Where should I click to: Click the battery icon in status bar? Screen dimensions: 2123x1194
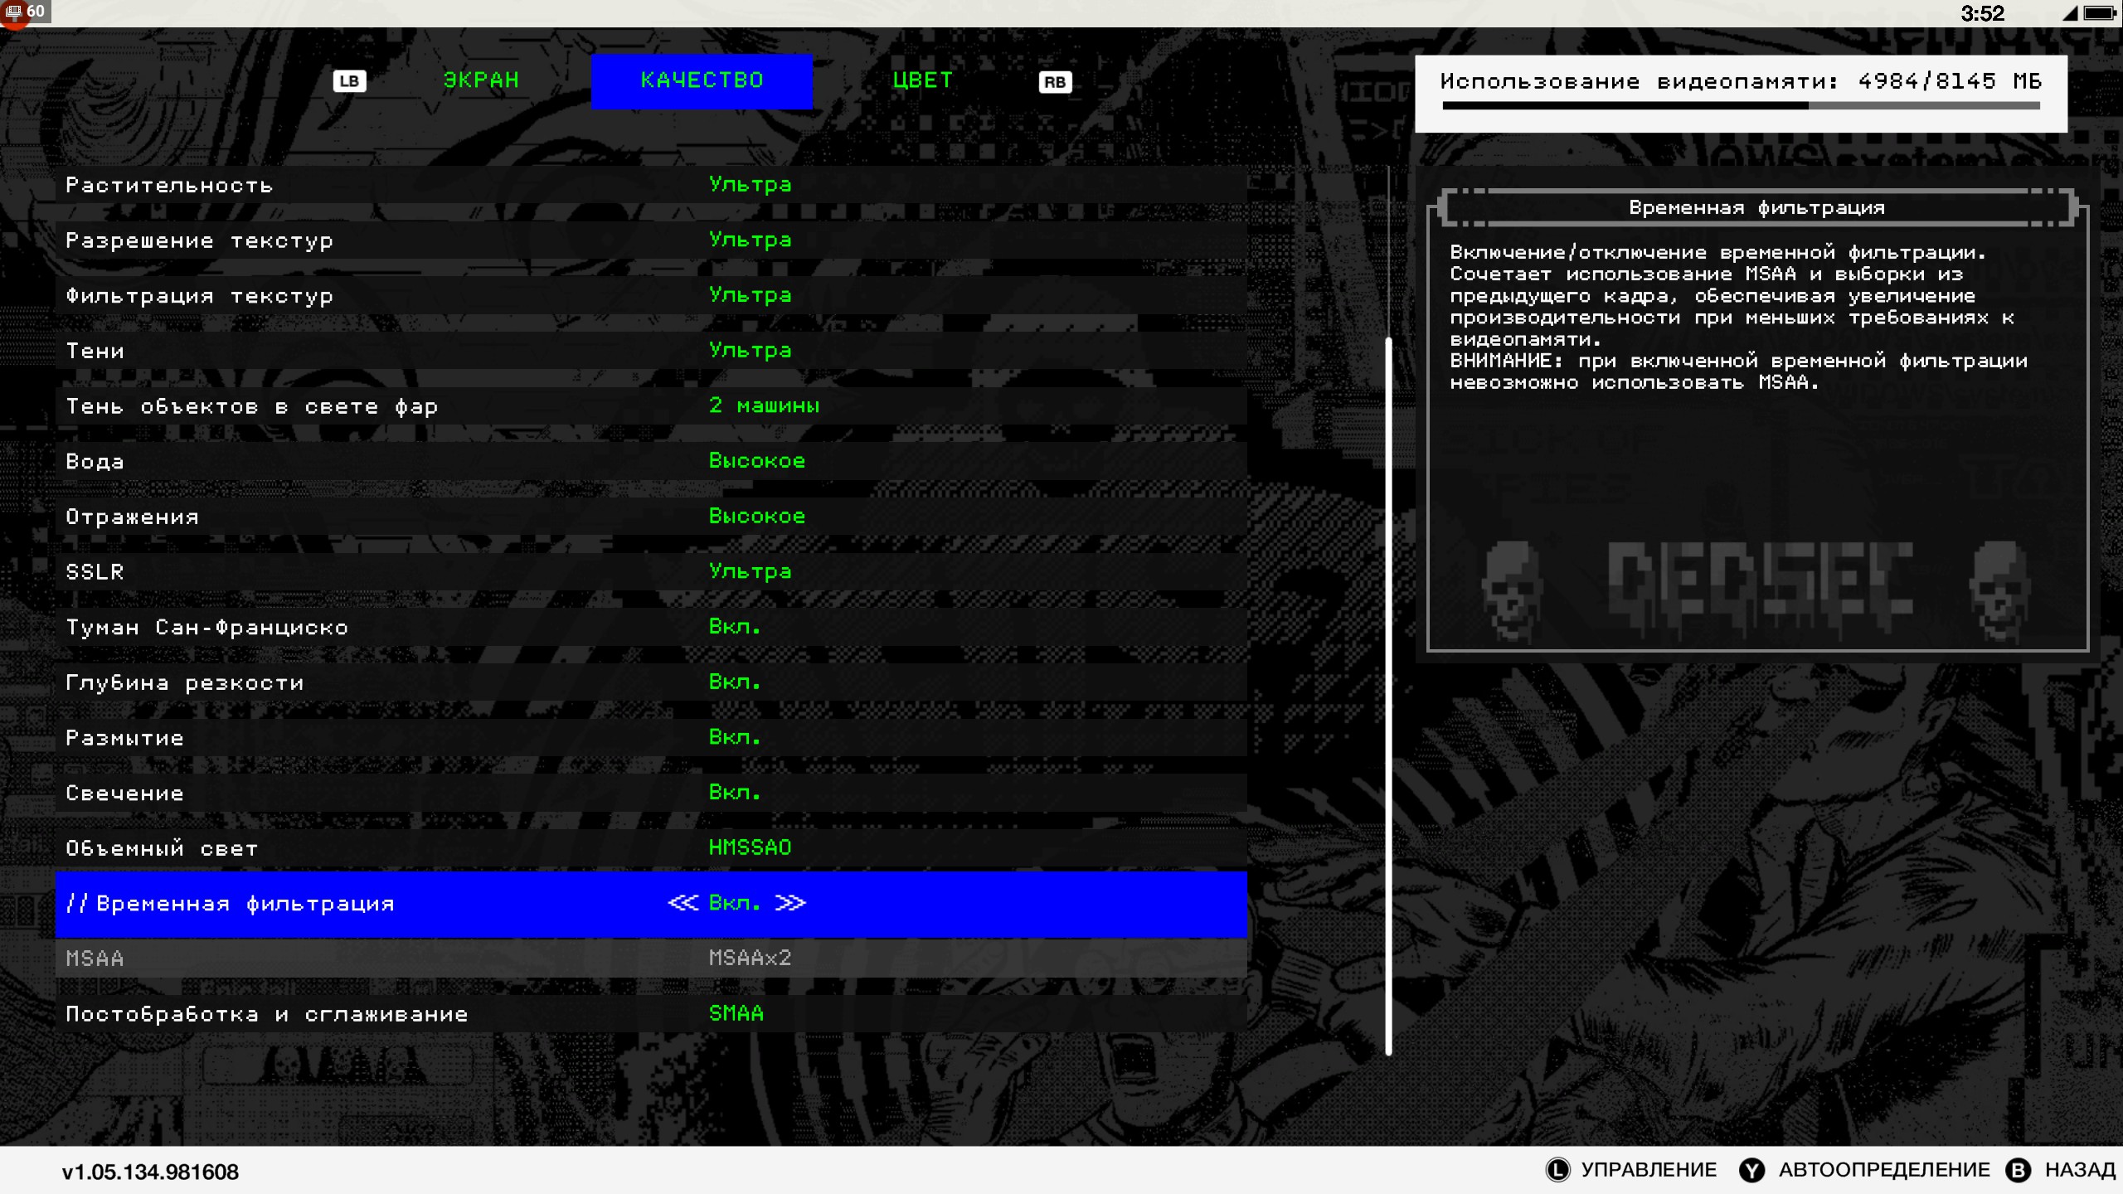(2099, 13)
